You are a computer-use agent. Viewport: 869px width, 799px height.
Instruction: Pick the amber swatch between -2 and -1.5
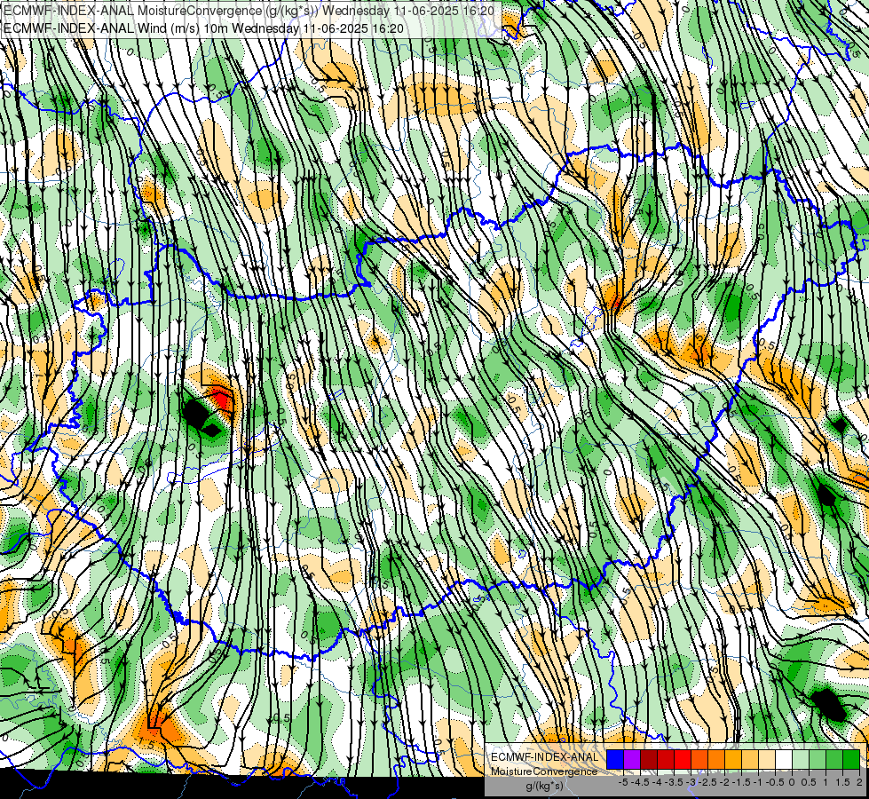tap(733, 759)
